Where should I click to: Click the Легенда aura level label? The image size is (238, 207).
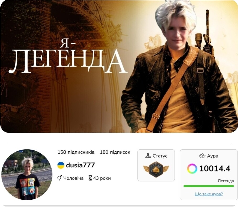pos(226,181)
